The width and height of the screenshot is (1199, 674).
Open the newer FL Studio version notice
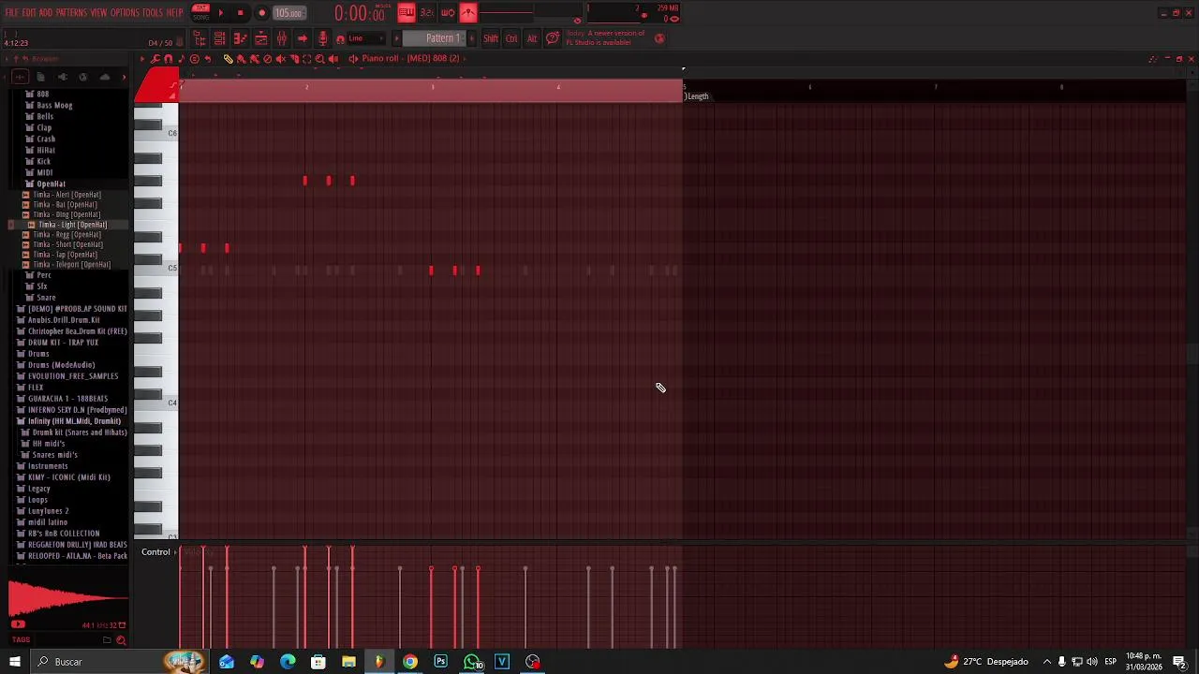point(605,38)
